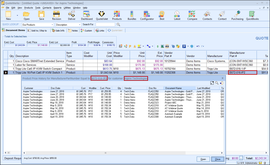The image size is (270, 165).
Task: Open the dropdown arrow beside New
Action: [17, 16]
